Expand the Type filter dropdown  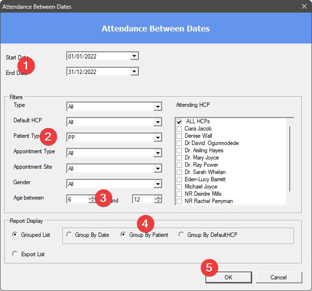(x=157, y=107)
